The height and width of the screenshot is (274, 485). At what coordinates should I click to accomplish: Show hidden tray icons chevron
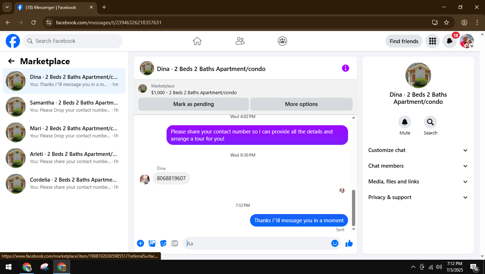pyautogui.click(x=413, y=267)
